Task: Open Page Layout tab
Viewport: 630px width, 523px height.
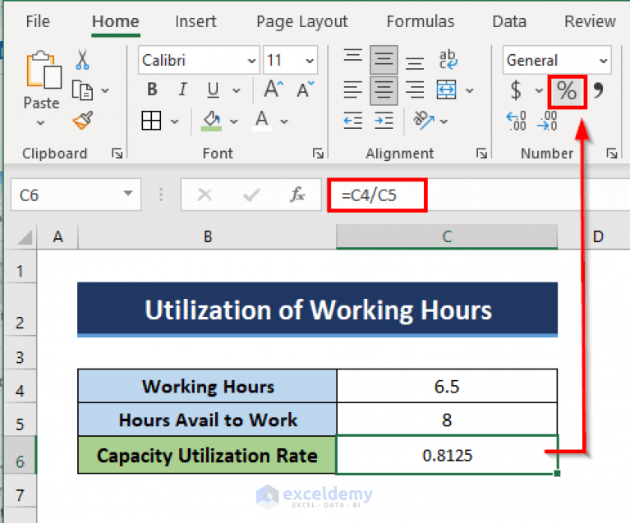Action: [302, 22]
